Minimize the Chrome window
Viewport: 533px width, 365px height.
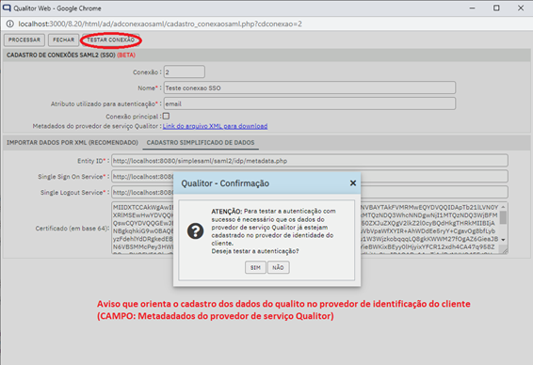[472, 8]
